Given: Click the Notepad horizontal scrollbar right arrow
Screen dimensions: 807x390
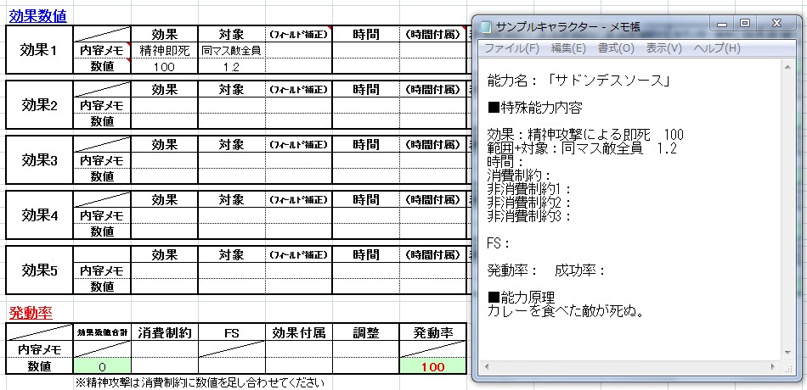Looking at the screenshot, I should [772, 367].
